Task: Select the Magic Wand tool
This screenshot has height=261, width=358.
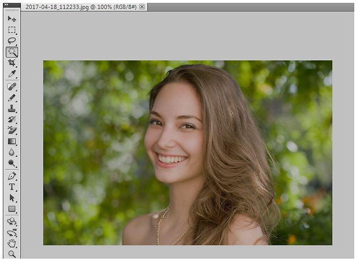Action: [x=11, y=52]
